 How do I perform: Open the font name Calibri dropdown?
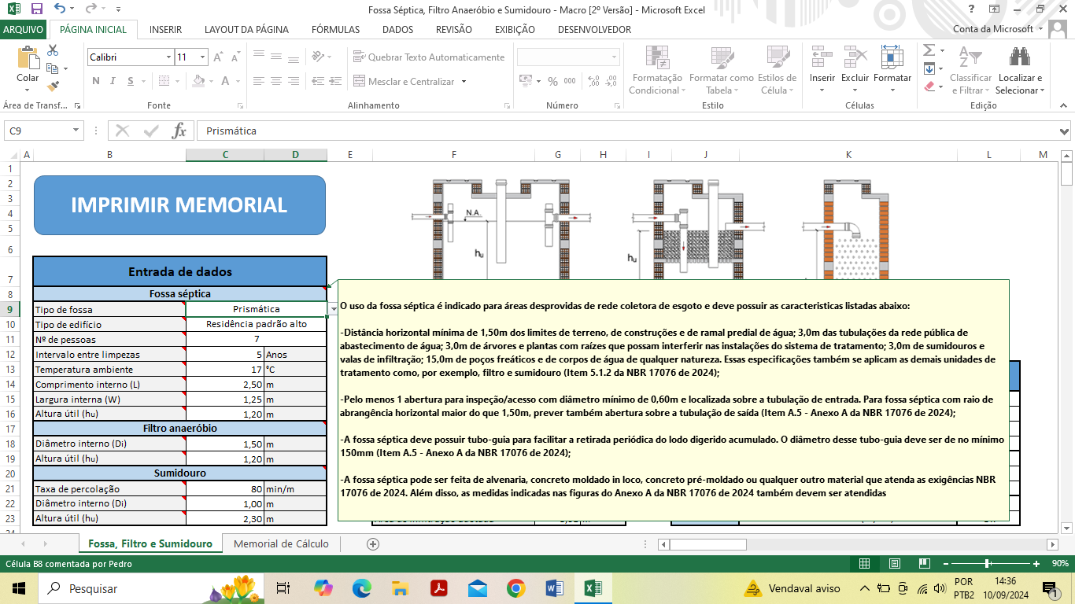(x=168, y=57)
